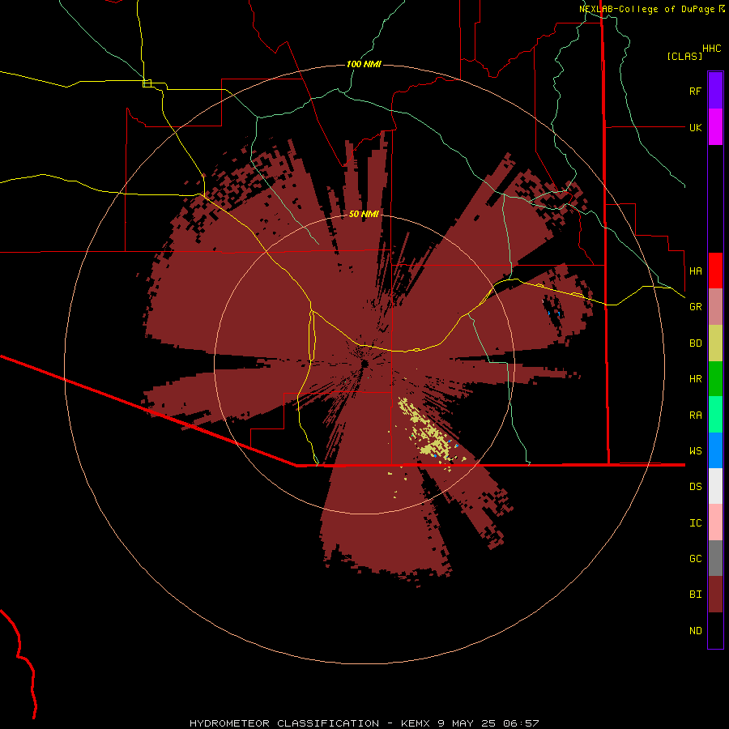Viewport: 729px width, 729px height.
Task: Pick the RA light green legend swatch
Action: [x=715, y=415]
